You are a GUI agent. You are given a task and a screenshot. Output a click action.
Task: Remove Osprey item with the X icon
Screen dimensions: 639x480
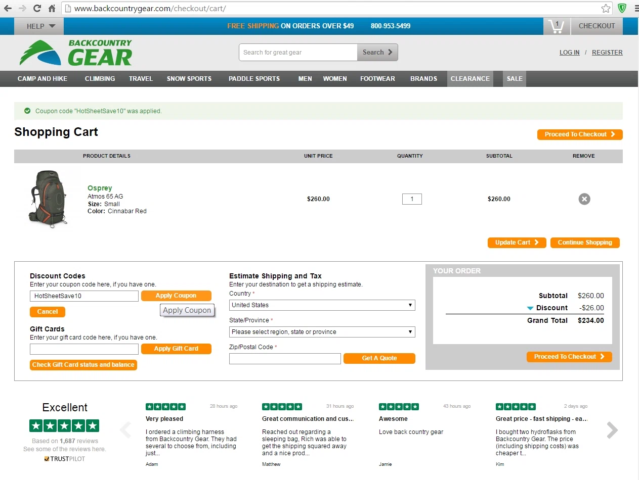(584, 199)
